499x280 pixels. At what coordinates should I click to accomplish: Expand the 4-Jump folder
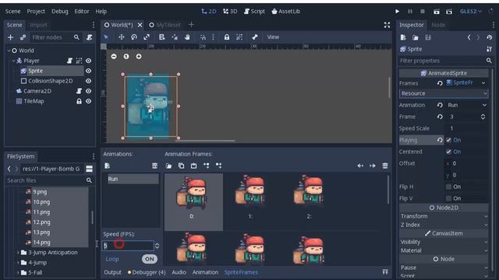18,263
